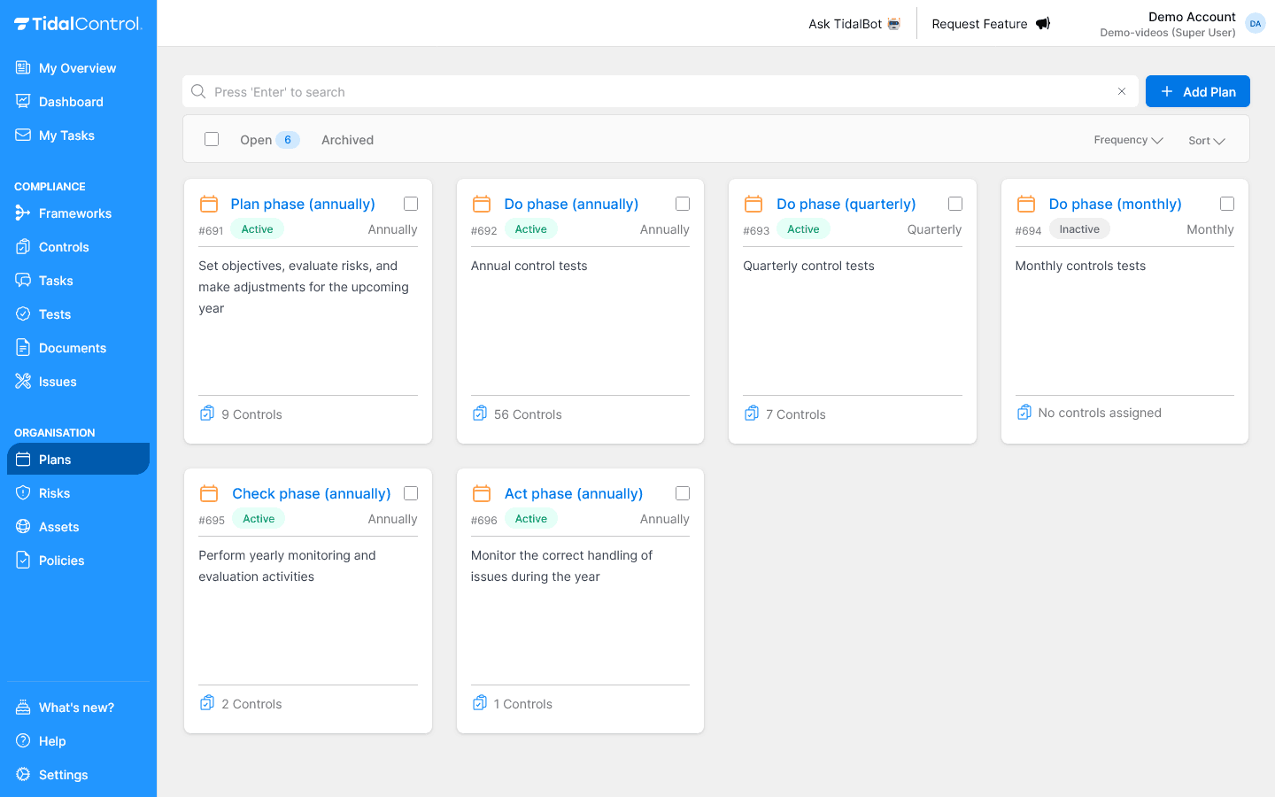Image resolution: width=1275 pixels, height=797 pixels.
Task: Expand the Sort options
Action: 1206,140
